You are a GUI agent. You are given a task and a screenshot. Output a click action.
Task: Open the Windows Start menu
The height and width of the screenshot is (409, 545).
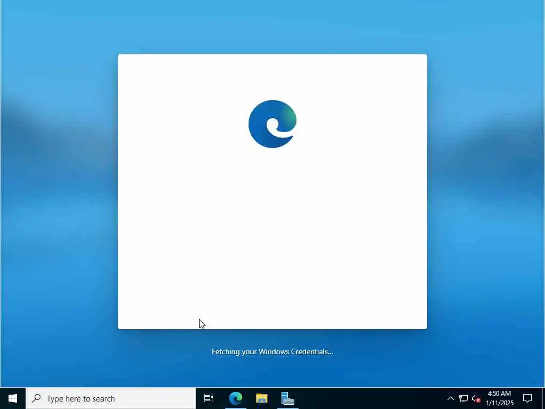pos(13,398)
